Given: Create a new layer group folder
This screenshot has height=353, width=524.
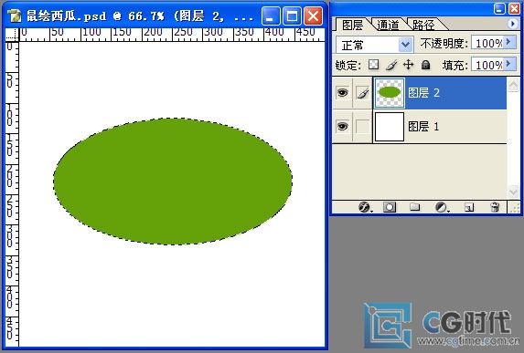Looking at the screenshot, I should coord(415,207).
